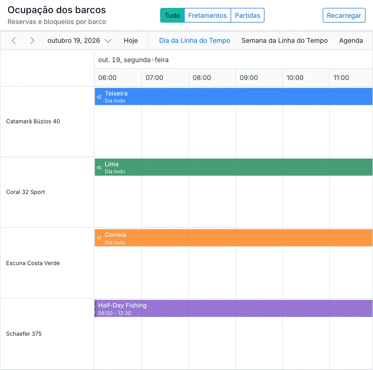Click the Reservas e bloqueios por barco subtitle
The height and width of the screenshot is (370, 373).
(x=57, y=22)
